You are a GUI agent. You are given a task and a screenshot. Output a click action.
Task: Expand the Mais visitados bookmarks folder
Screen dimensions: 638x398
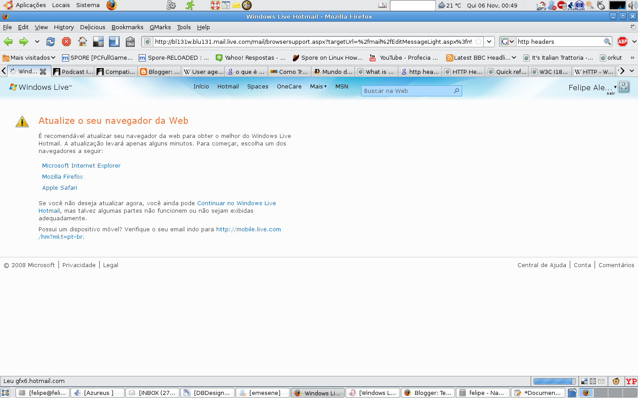click(29, 57)
